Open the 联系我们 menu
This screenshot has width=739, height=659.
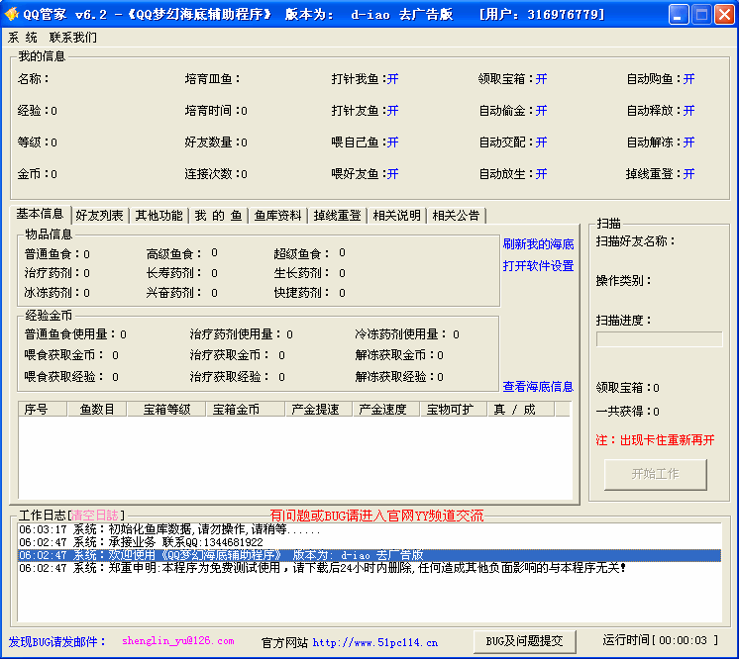click(73, 38)
